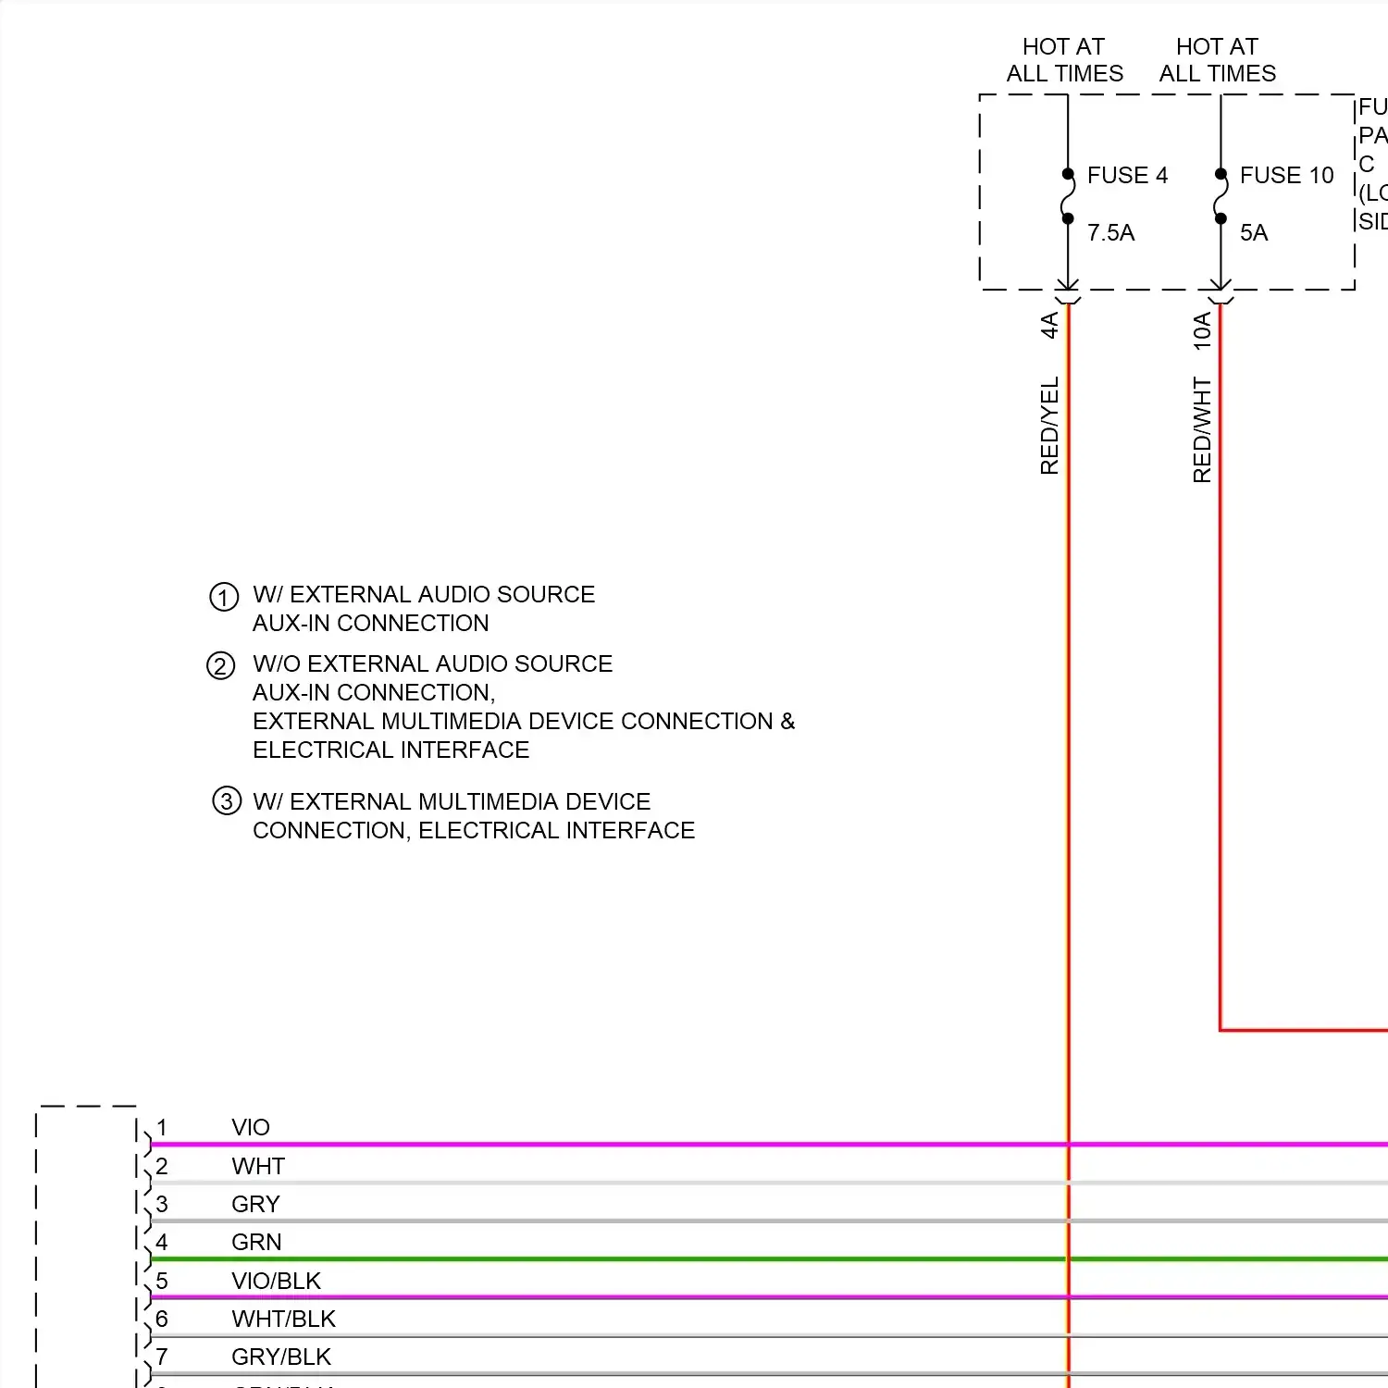Click the circled number 1 note marker
The image size is (1388, 1388).
224,597
